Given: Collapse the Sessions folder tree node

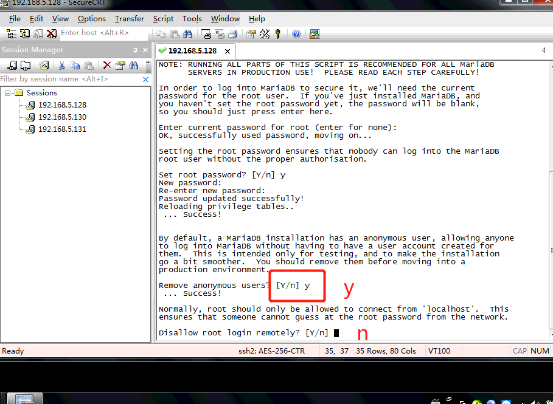Looking at the screenshot, I should (x=7, y=93).
